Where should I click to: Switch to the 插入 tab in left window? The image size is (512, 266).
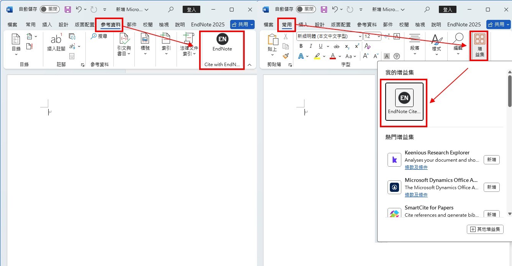[47, 24]
